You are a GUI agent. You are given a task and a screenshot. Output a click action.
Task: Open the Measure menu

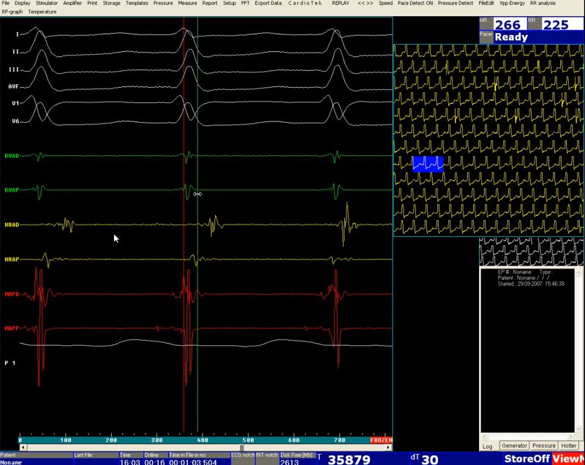pos(187,3)
